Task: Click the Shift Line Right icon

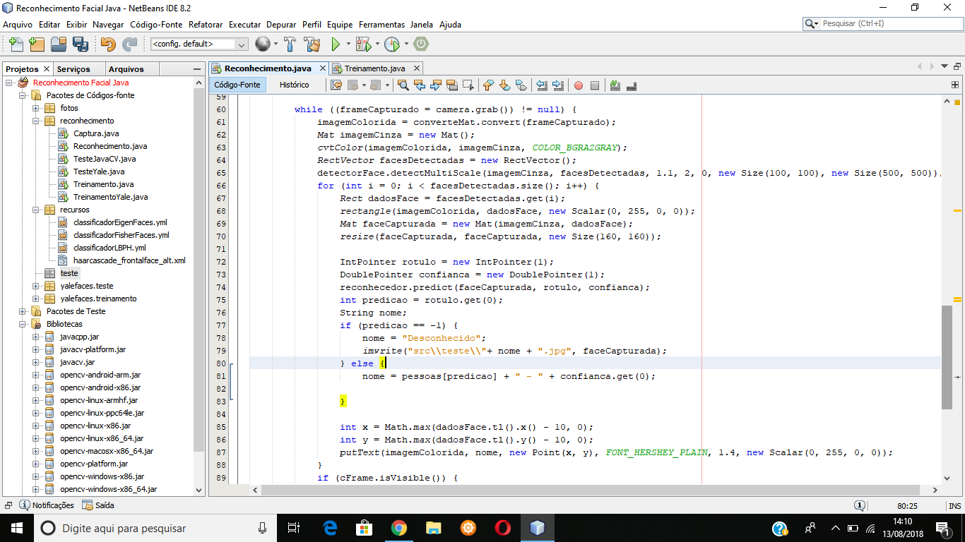Action: [x=558, y=85]
